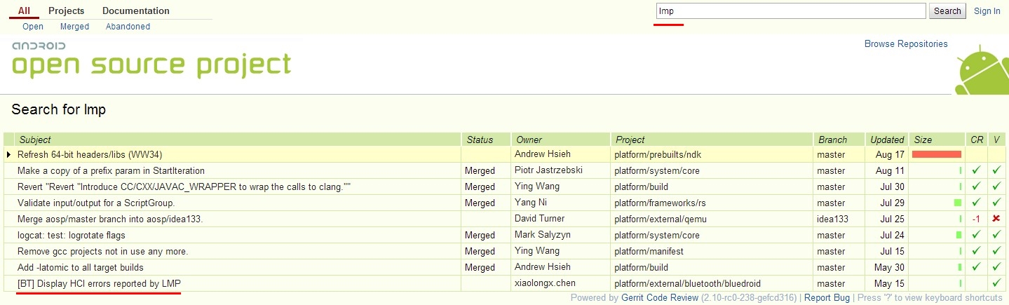Click owner David Turner
Screen dimensions: 1009x305
click(x=539, y=219)
